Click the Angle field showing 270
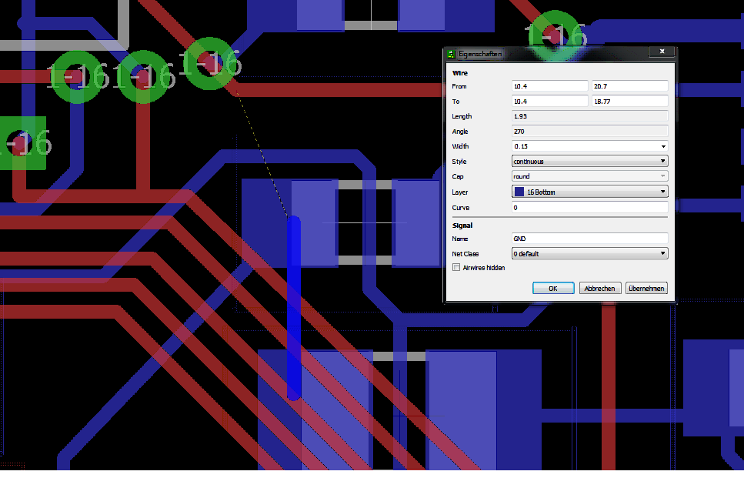Screen dimensions: 744x498 coord(590,132)
